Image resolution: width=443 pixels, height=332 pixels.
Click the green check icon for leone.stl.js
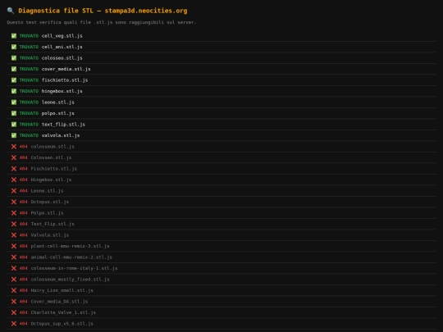[14, 102]
